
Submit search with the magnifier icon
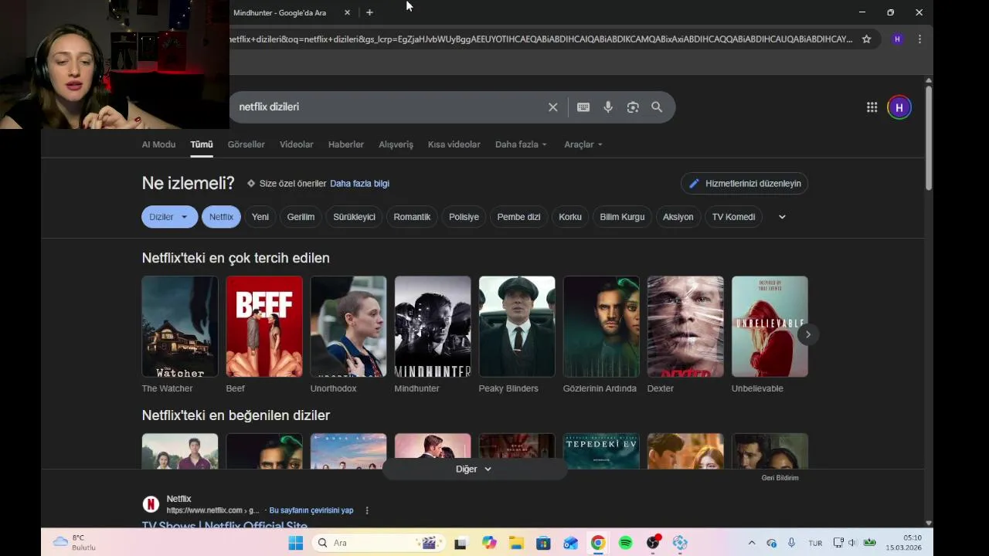(657, 107)
